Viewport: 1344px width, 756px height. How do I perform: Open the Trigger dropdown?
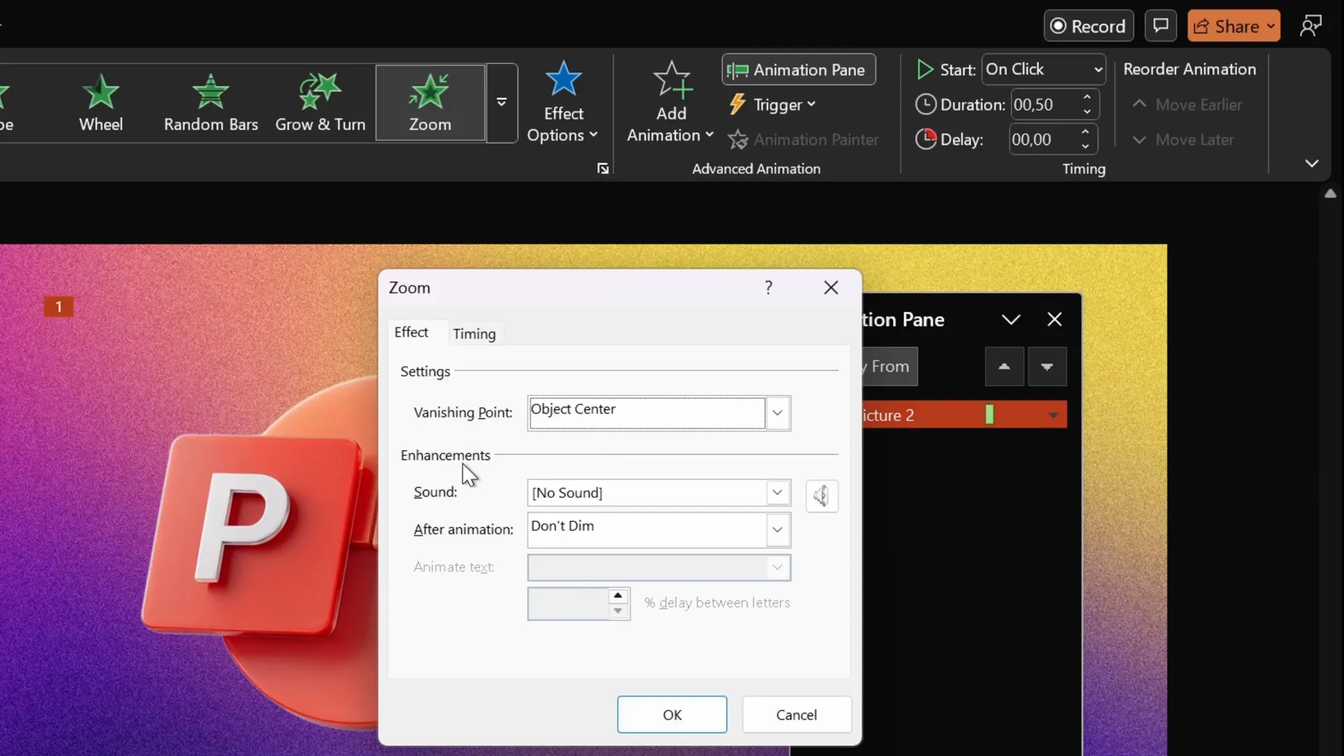coord(773,104)
